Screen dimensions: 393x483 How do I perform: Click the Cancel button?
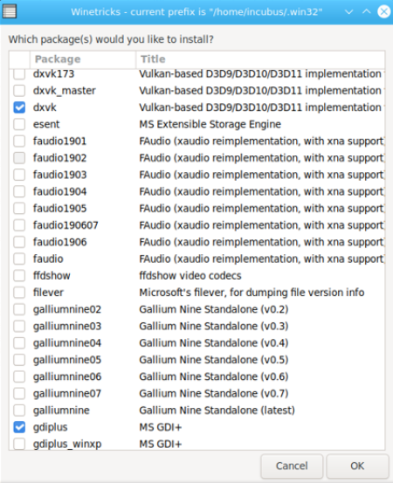pos(292,466)
